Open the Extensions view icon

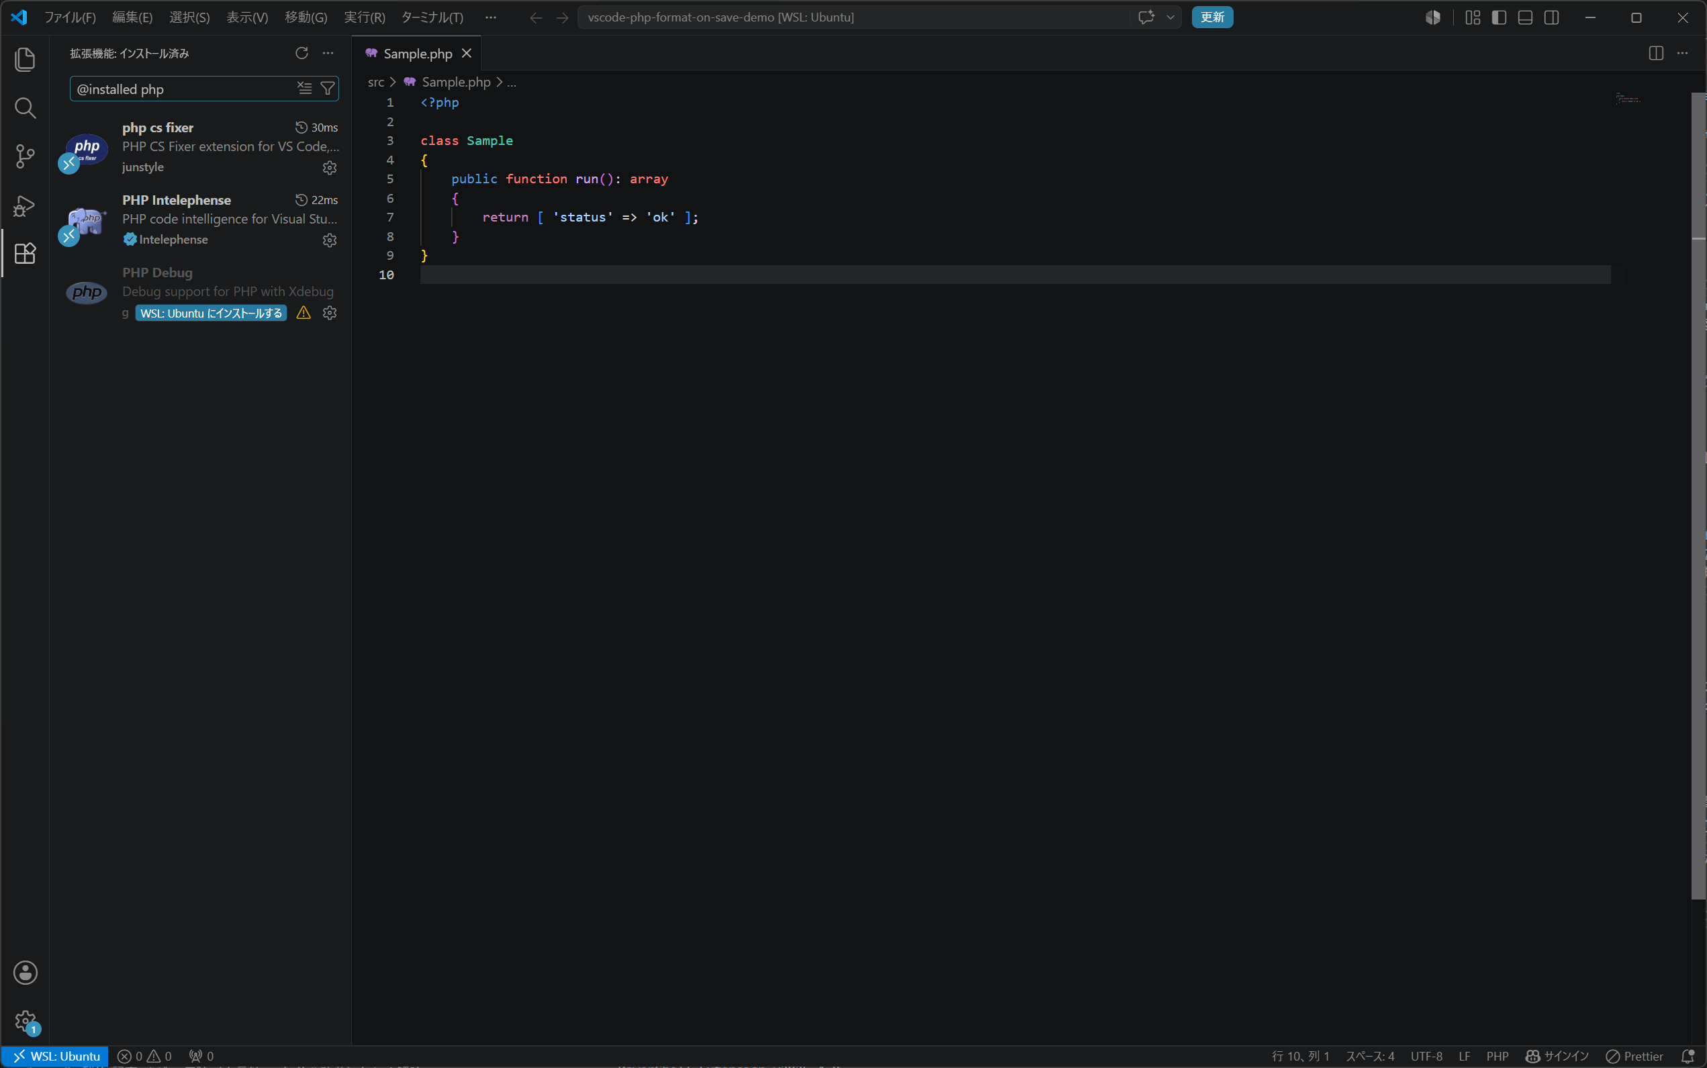(25, 254)
